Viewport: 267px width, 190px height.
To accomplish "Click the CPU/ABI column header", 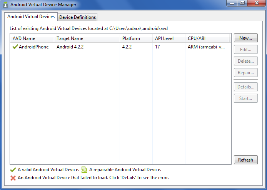I will 207,38.
